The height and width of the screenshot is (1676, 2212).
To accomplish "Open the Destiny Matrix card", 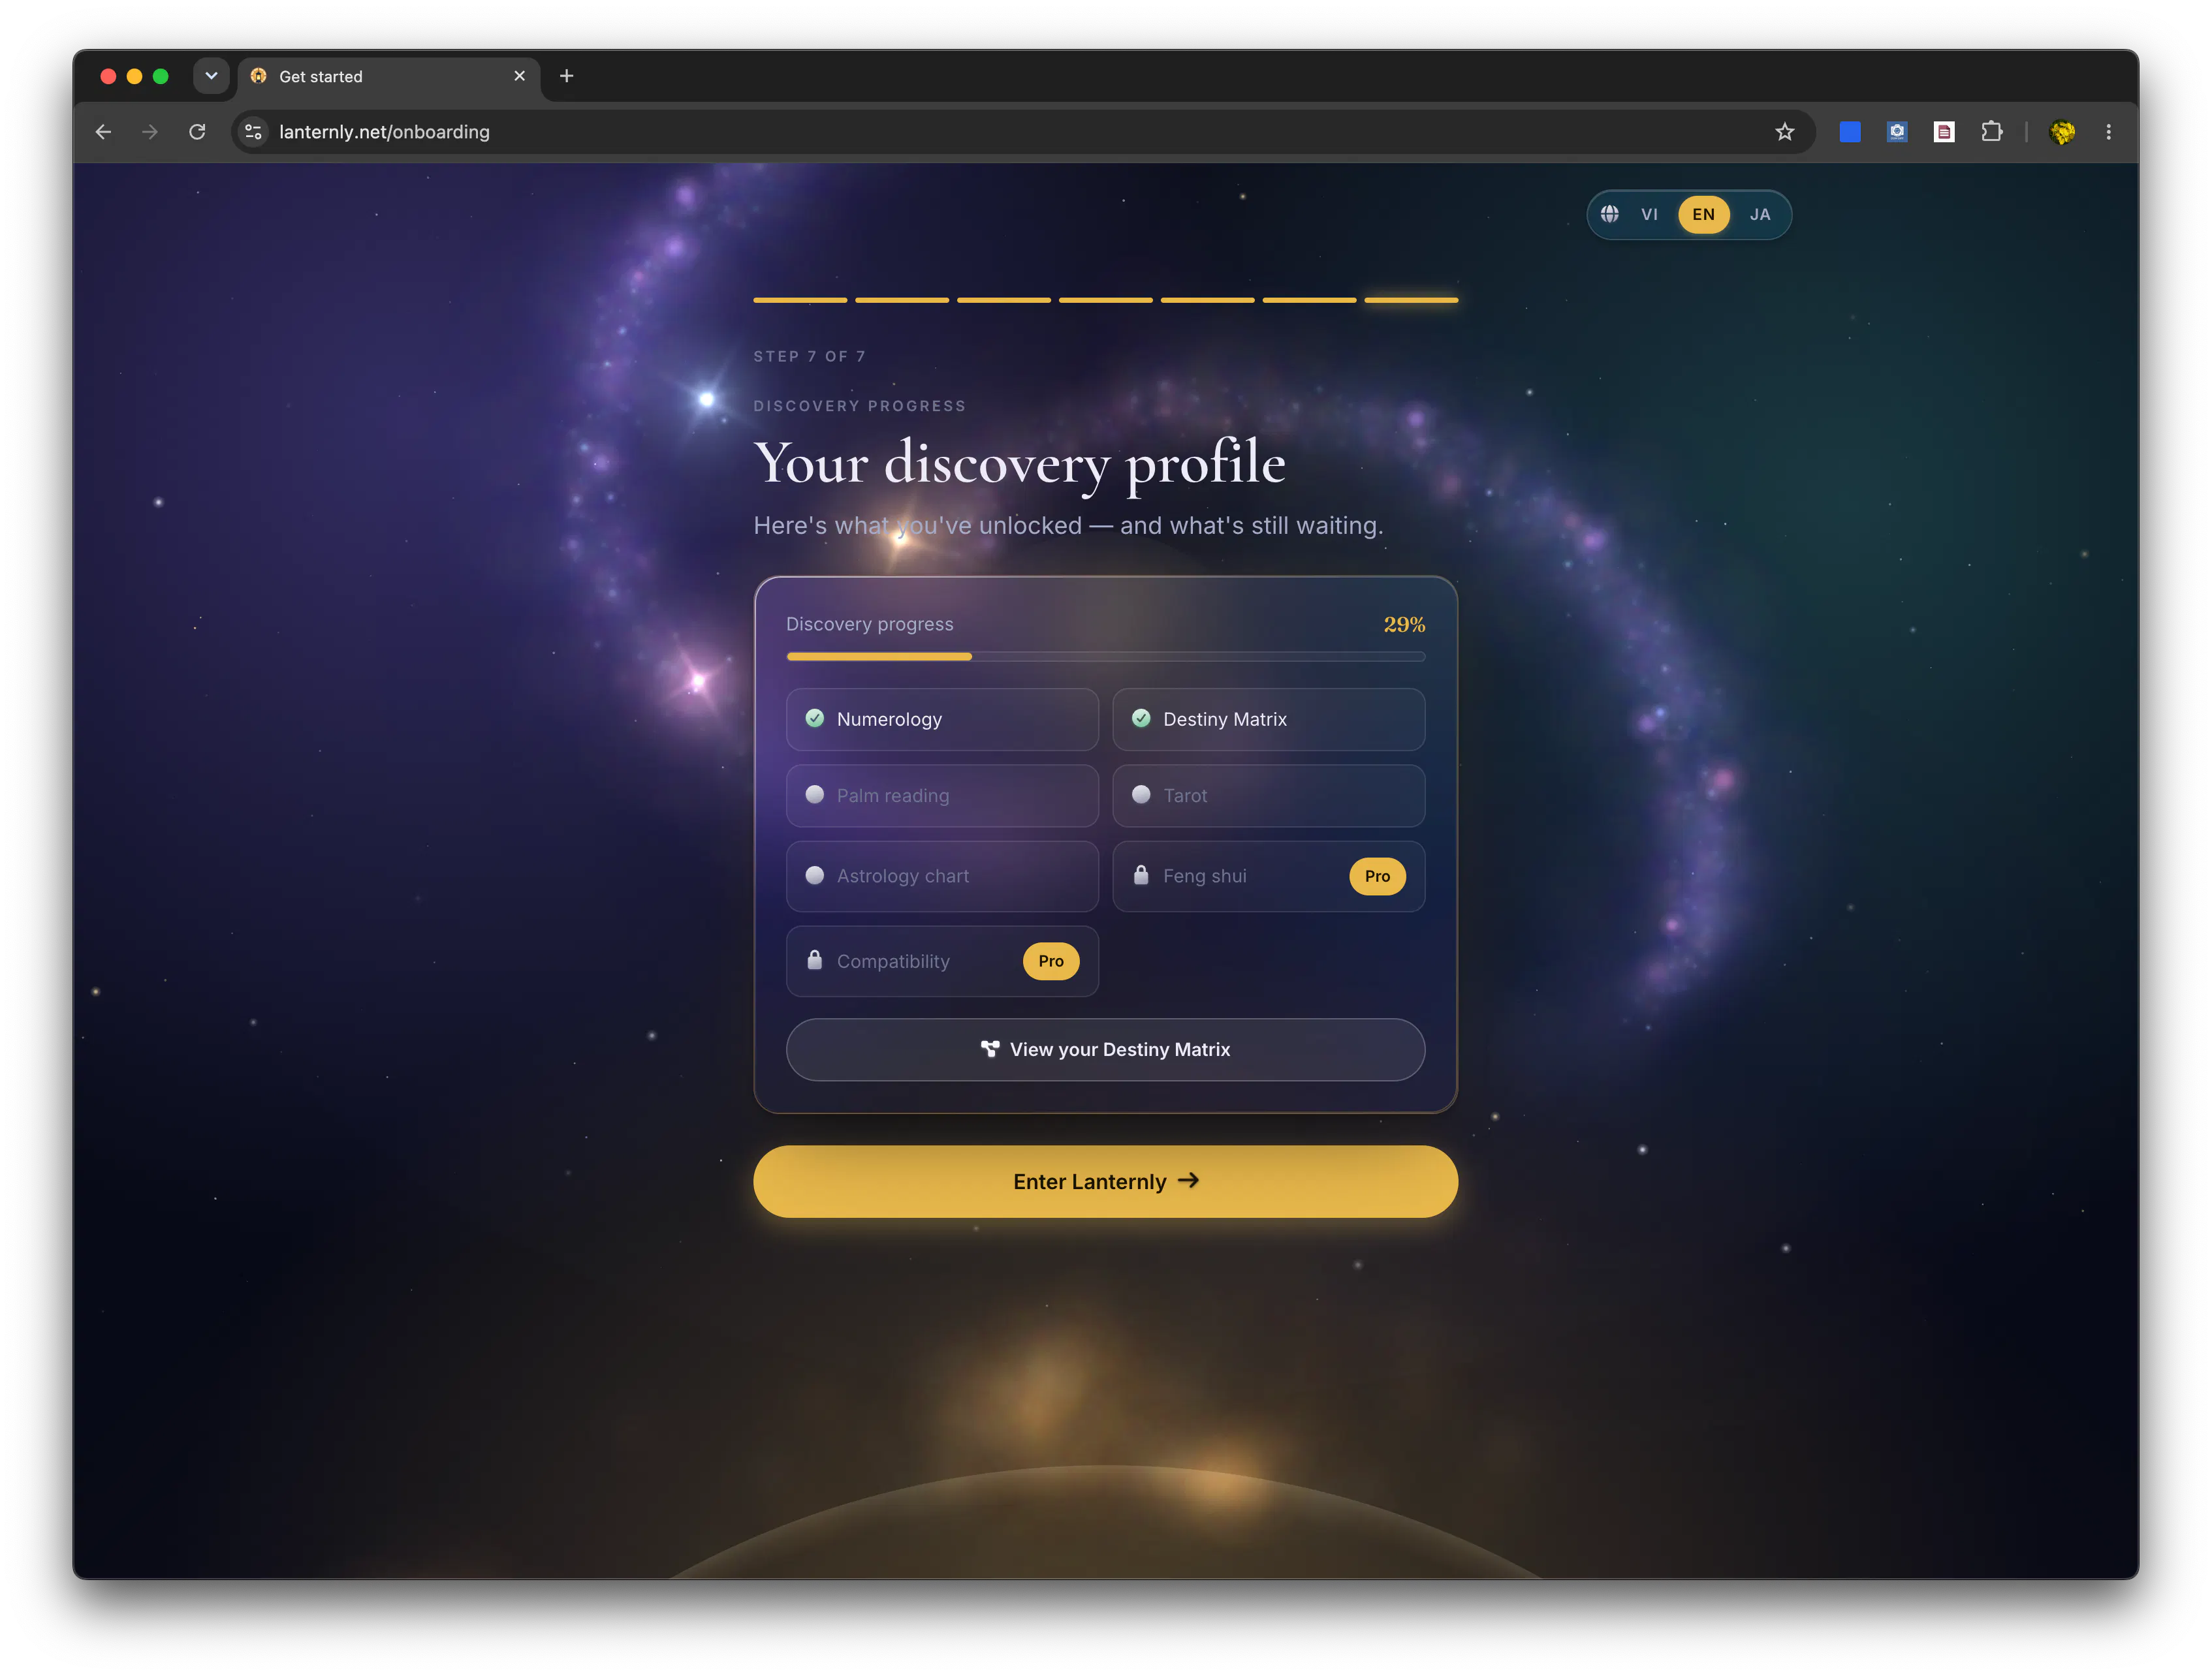I will [x=1268, y=719].
